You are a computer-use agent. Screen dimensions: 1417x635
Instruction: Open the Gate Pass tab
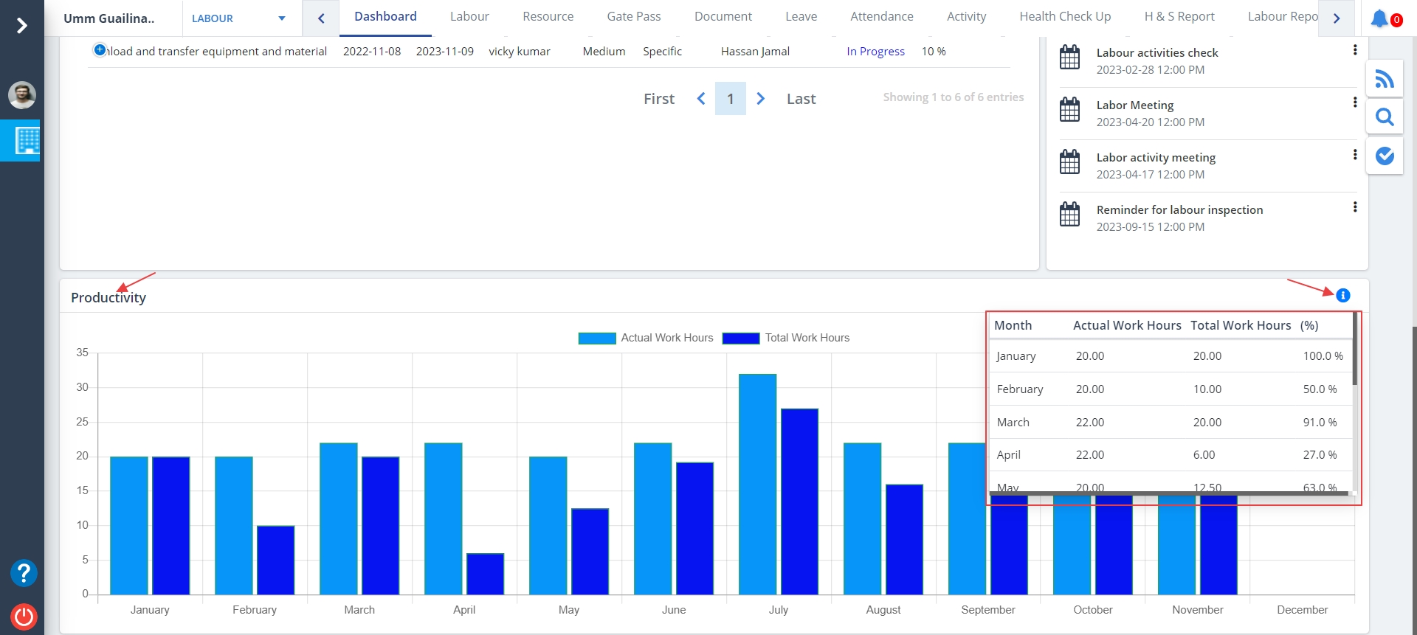coord(633,17)
